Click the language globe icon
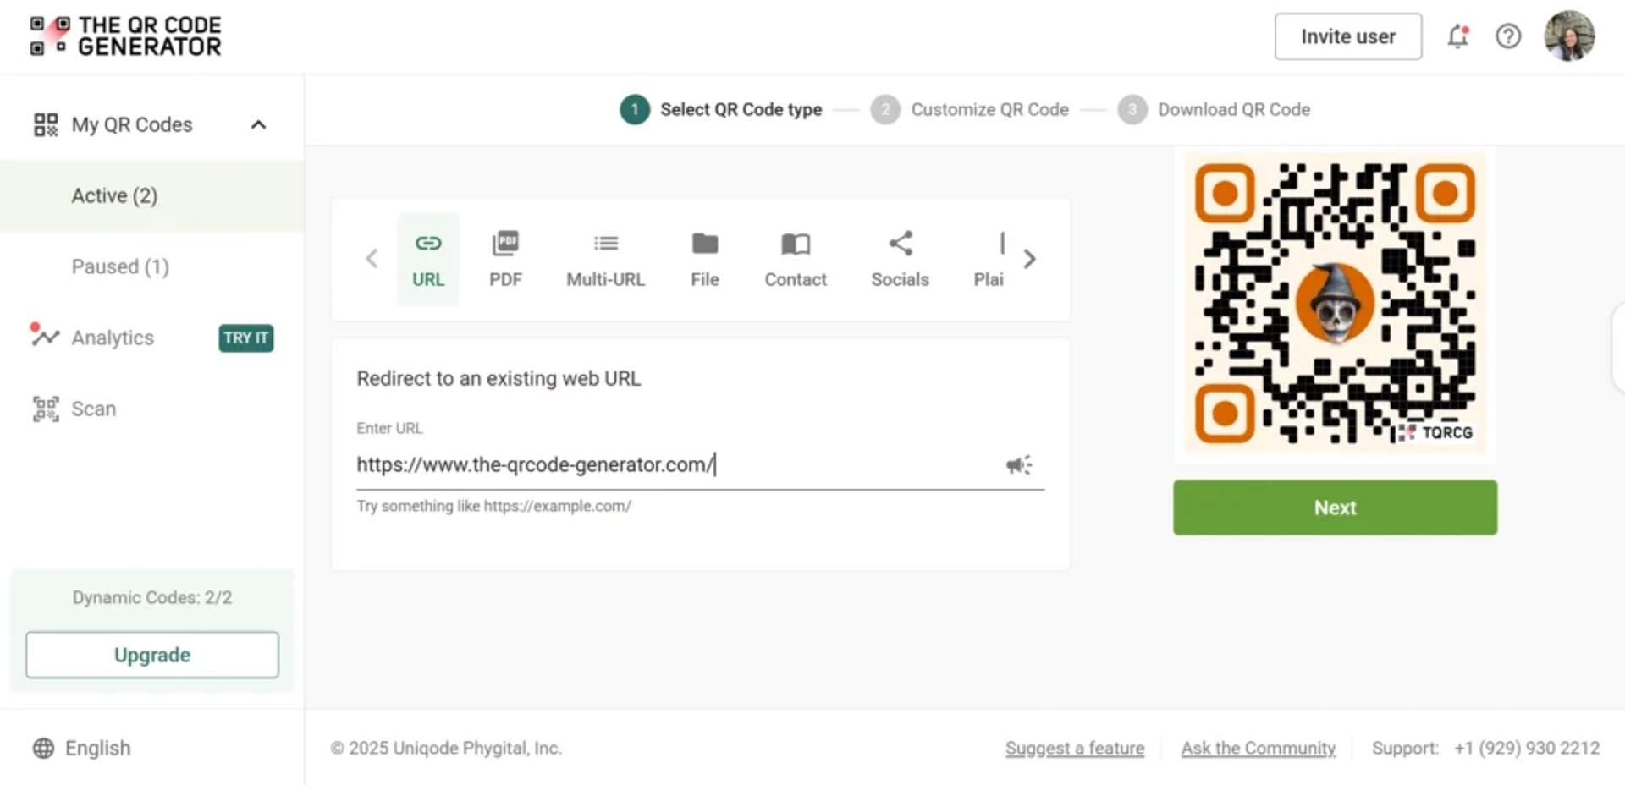Image resolution: width=1625 pixels, height=785 pixels. coord(43,749)
